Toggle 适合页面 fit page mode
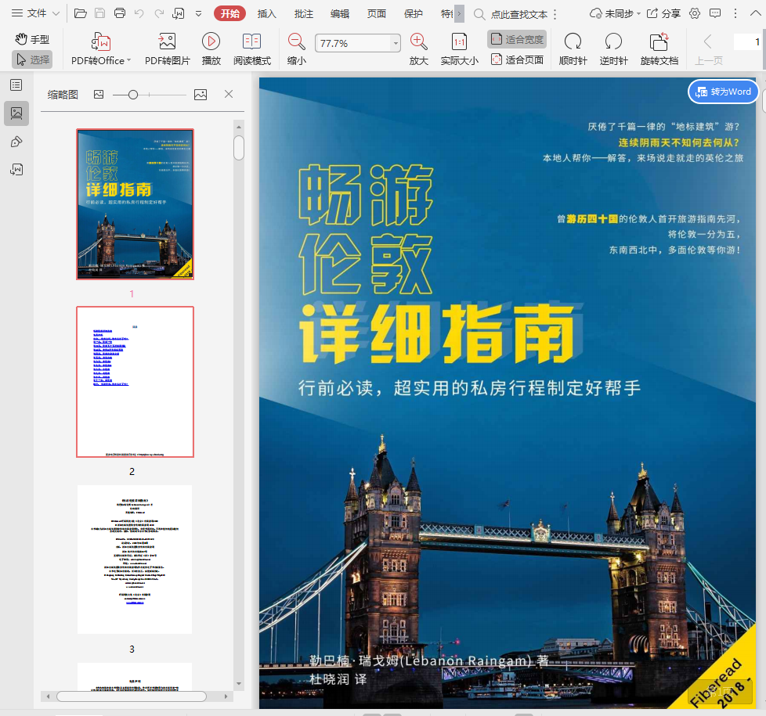This screenshot has width=766, height=716. (x=516, y=59)
